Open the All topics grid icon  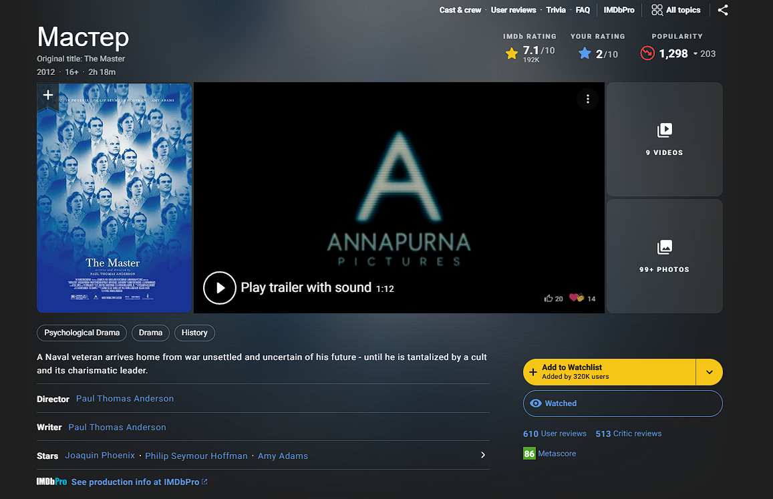pos(657,10)
